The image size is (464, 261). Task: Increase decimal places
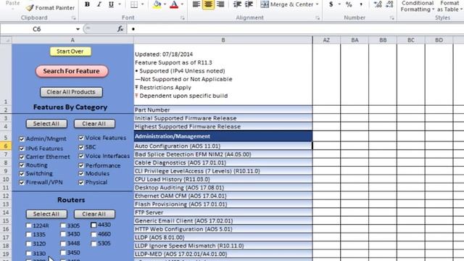(378, 4)
